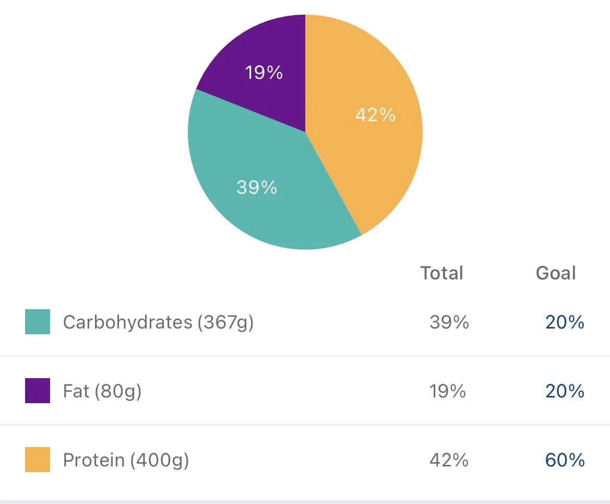
Task: Click the purple Fat legend swatch
Action: pos(38,391)
